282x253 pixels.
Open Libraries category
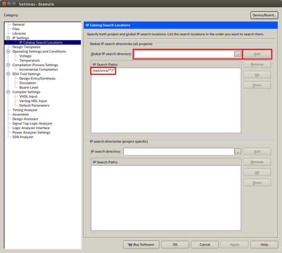(x=19, y=33)
